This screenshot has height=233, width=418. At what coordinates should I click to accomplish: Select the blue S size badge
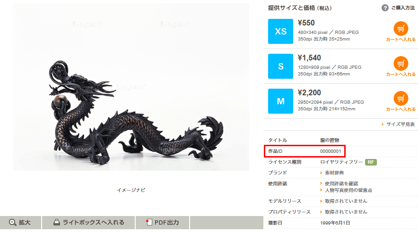tap(280, 66)
